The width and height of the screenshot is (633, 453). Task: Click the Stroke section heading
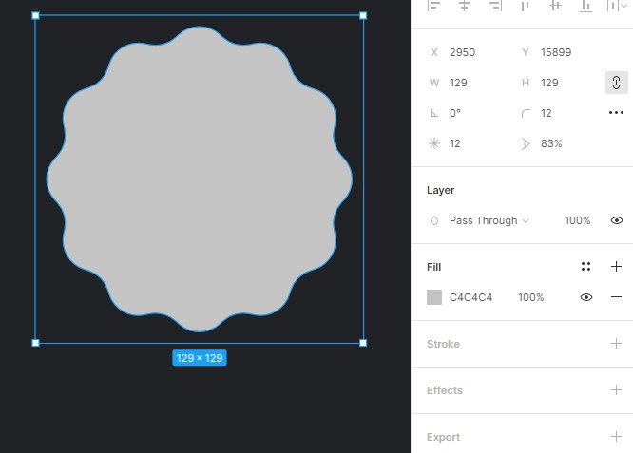pyautogui.click(x=443, y=344)
